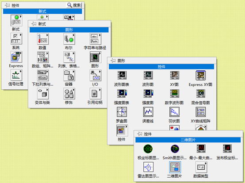Image resolution: width=245 pixels, height=183 pixels.
Task: Pin the 新式 subpalette with thumbtack
Action: click(x=34, y=24)
